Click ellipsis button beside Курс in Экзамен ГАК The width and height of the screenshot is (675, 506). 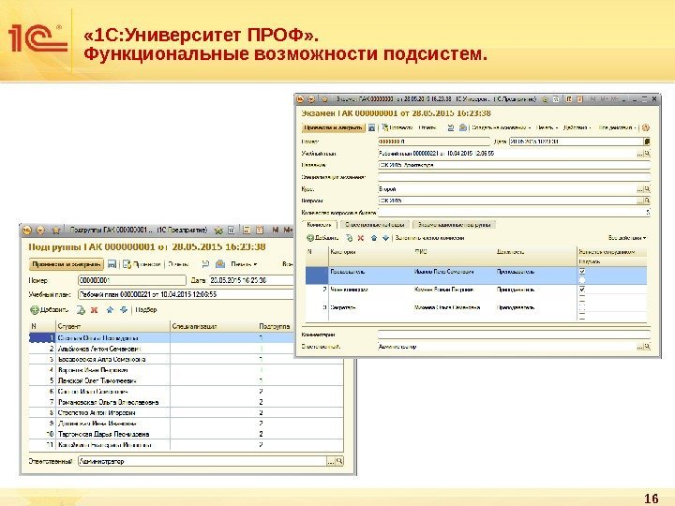coord(640,189)
